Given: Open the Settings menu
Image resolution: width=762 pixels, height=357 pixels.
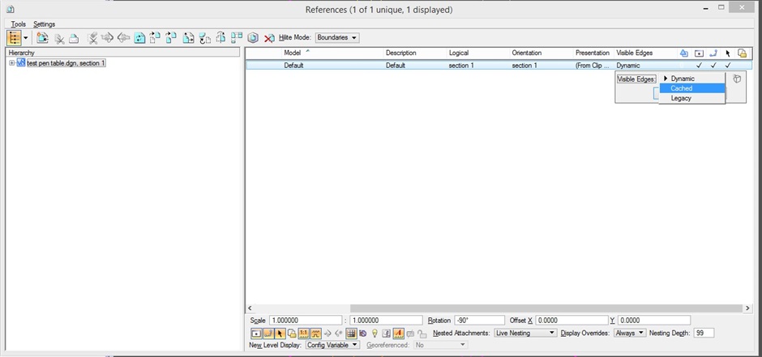Looking at the screenshot, I should tap(45, 23).
